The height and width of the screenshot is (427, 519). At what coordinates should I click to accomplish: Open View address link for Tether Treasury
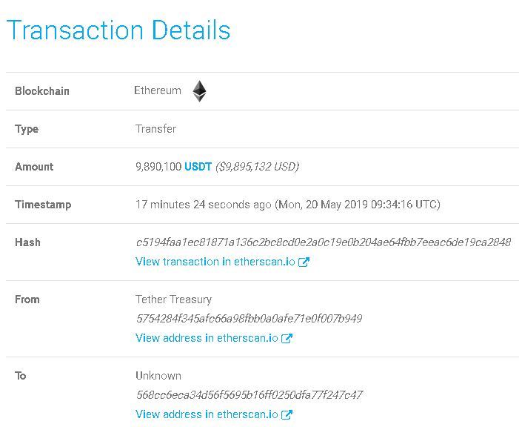click(x=207, y=338)
